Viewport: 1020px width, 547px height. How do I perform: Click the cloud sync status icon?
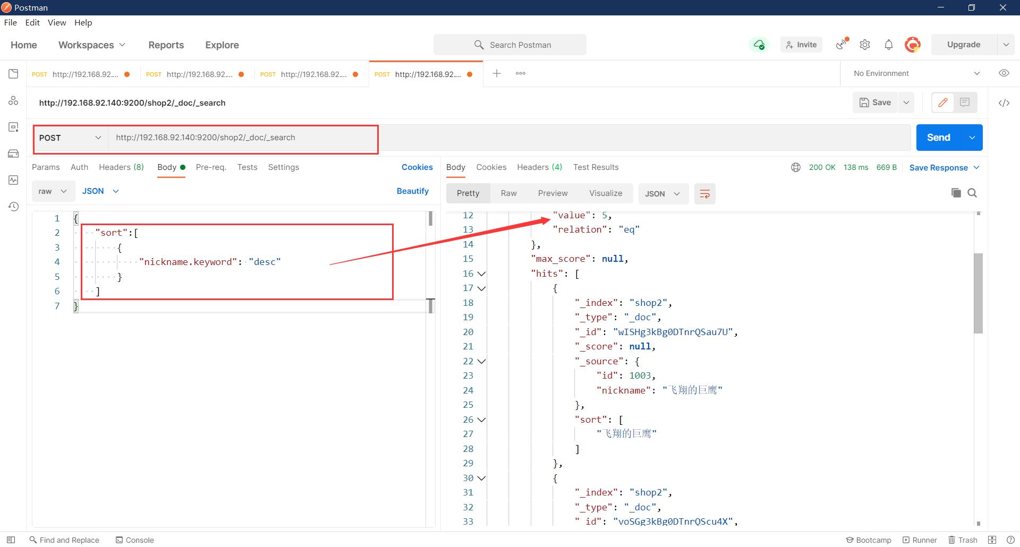(759, 45)
